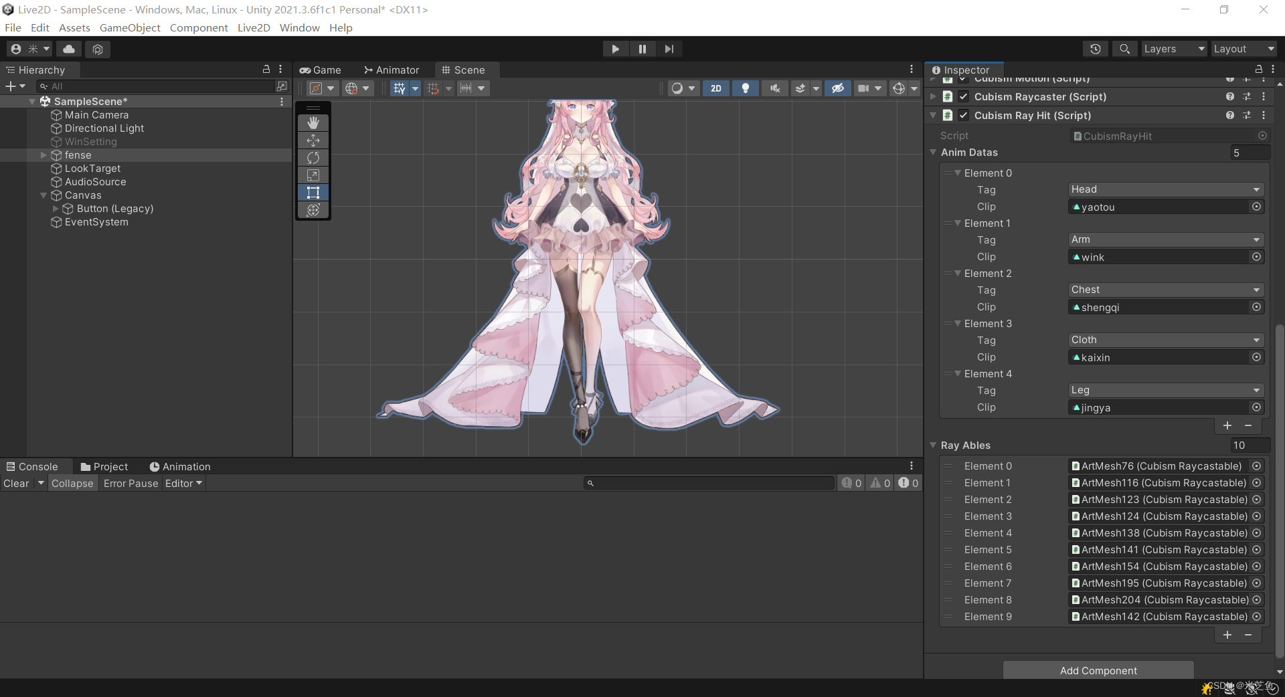This screenshot has height=697, width=1285.
Task: Select the Hand tool in the Scene toolbar
Action: pyautogui.click(x=313, y=123)
